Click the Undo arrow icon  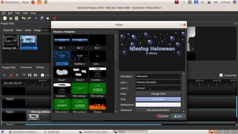pyautogui.click(x=23, y=18)
